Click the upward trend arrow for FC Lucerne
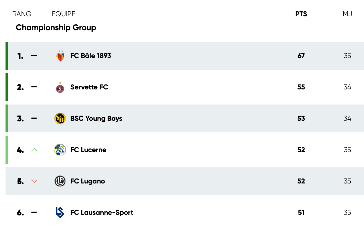This screenshot has height=227, width=364. pyautogui.click(x=34, y=150)
